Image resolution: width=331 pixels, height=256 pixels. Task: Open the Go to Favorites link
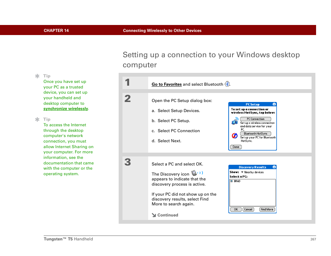coord(167,84)
